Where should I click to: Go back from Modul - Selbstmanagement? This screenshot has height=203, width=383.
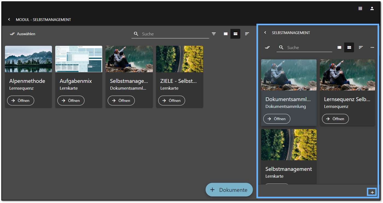(9, 20)
